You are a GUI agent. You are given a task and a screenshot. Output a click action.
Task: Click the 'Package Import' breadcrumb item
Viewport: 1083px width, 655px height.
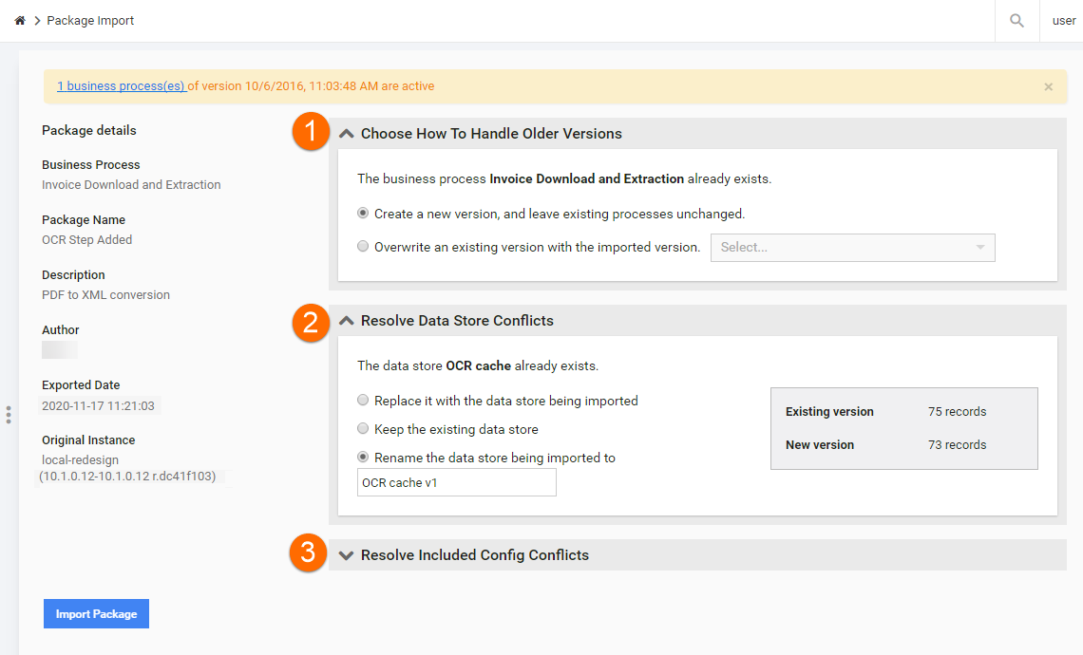(x=90, y=21)
